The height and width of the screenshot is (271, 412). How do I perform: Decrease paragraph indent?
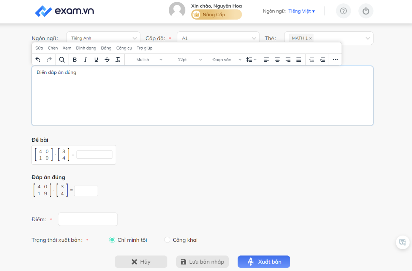(311, 59)
